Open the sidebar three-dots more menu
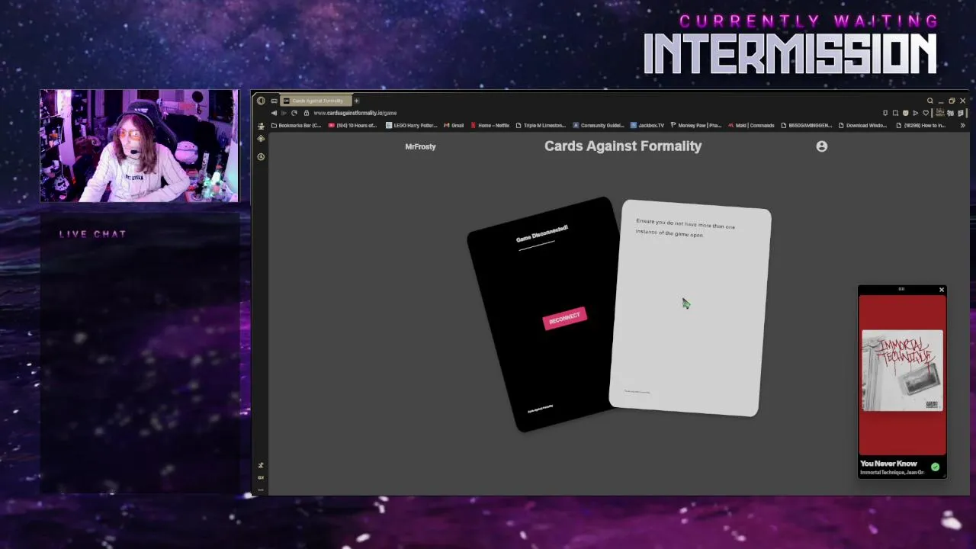Viewport: 976px width, 549px height. coord(261,490)
